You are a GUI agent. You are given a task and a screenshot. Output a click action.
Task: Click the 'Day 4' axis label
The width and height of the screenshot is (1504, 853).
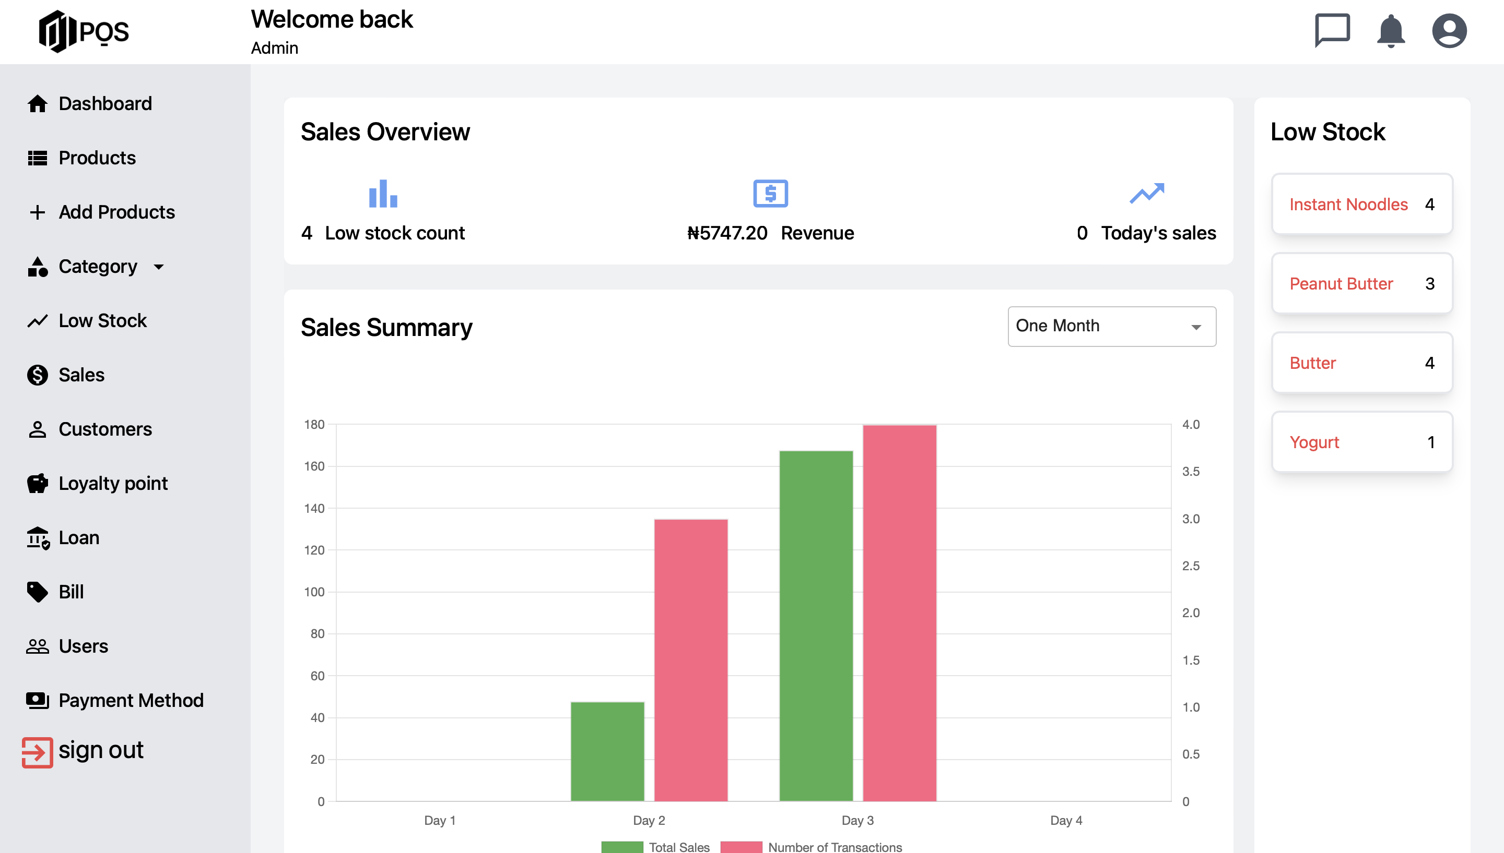[x=1066, y=820]
